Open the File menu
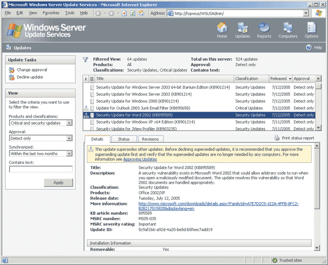 click(x=8, y=13)
